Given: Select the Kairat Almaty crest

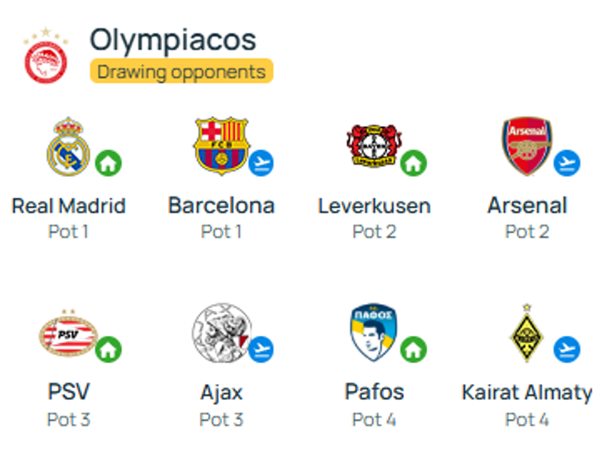Looking at the screenshot, I should coord(527,333).
